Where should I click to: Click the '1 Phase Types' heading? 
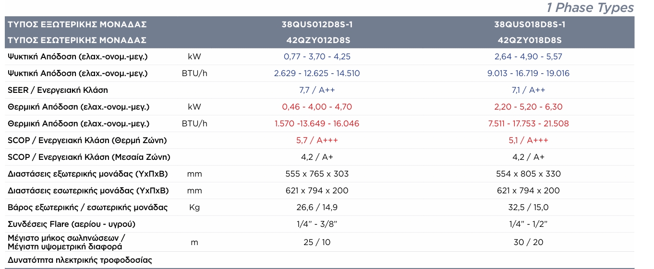(590, 8)
